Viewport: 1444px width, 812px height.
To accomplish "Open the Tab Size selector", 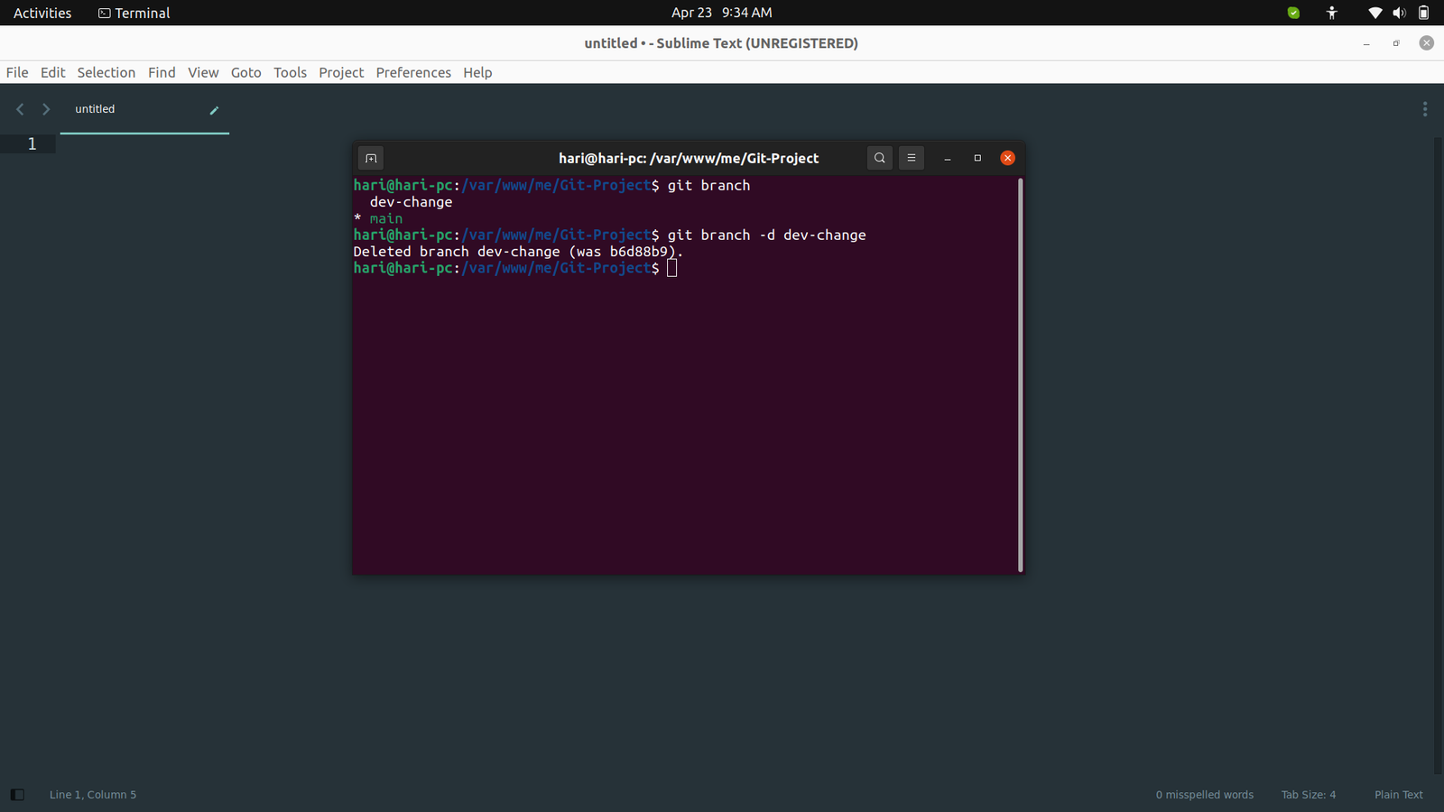I will [1308, 795].
